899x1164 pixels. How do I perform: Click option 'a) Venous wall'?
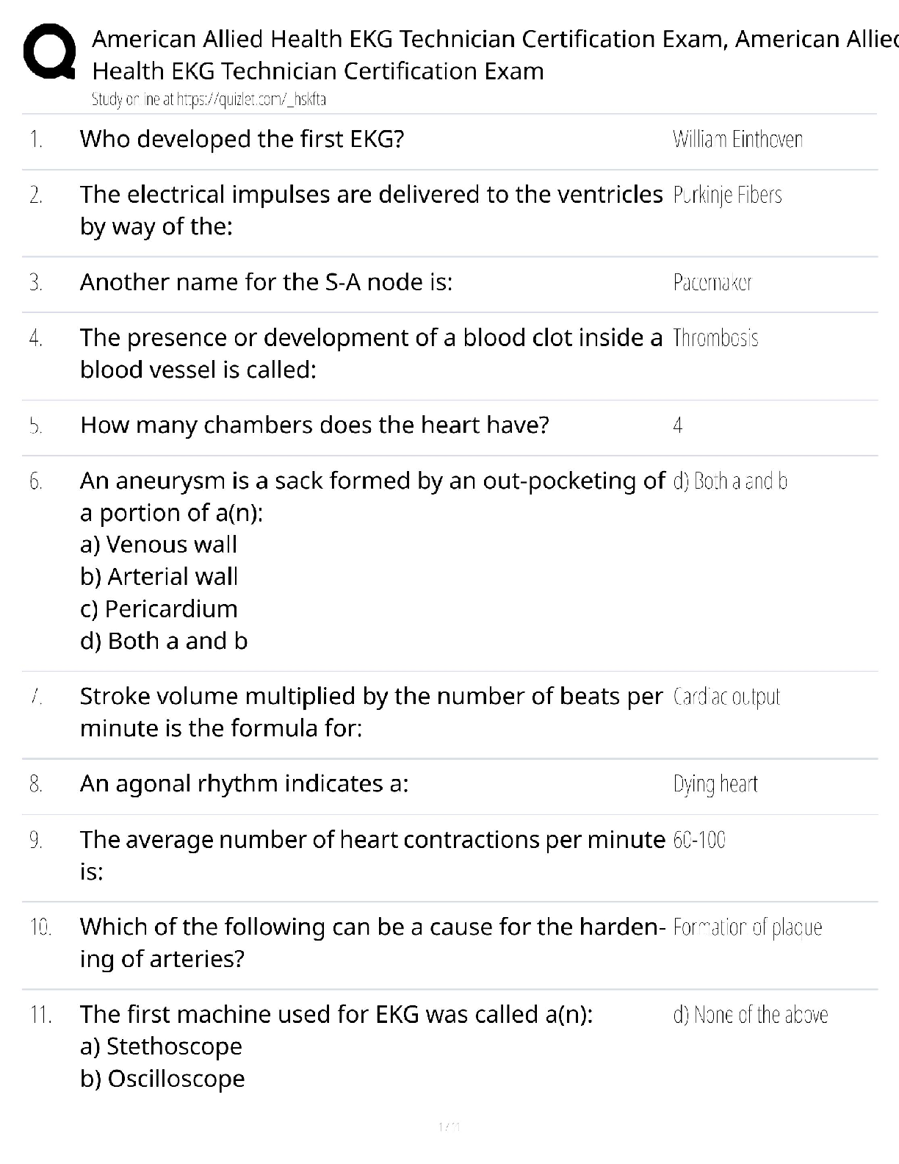pyautogui.click(x=159, y=545)
